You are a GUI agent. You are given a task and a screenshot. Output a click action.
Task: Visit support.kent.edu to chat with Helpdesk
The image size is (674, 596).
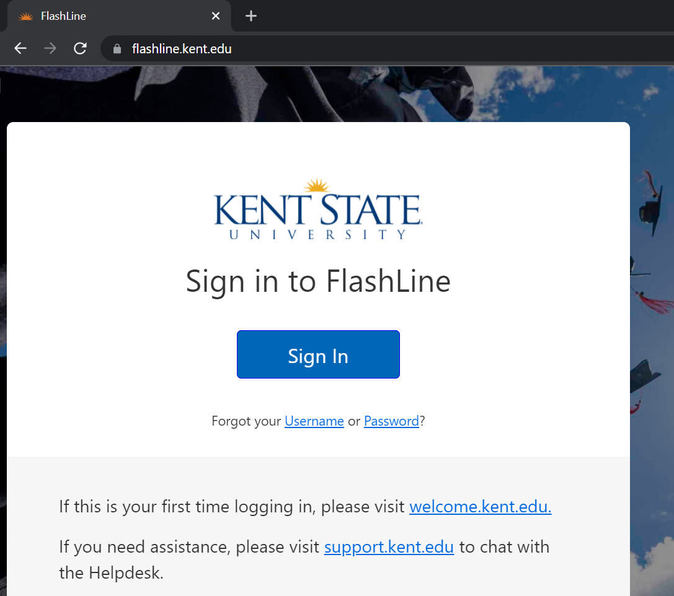(x=389, y=546)
